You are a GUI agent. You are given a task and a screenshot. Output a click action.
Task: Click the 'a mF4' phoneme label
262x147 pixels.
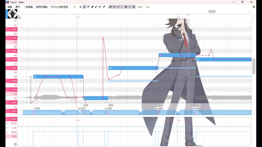(196, 109)
